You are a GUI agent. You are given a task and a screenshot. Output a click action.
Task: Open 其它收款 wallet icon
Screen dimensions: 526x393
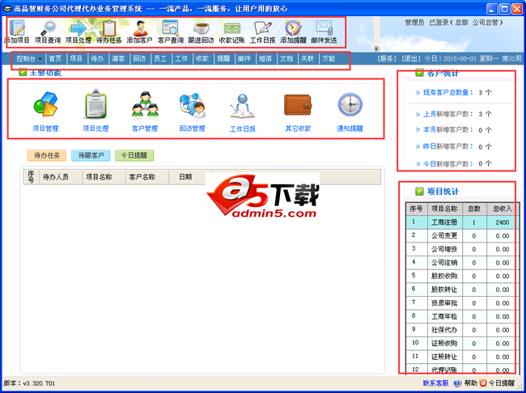point(298,105)
